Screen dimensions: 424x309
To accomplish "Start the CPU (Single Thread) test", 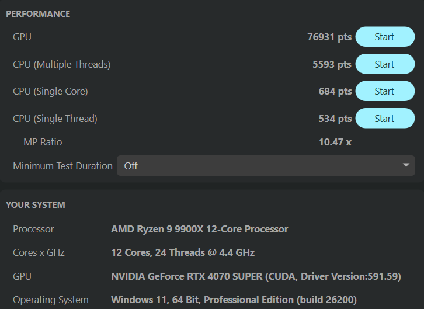I will click(384, 119).
